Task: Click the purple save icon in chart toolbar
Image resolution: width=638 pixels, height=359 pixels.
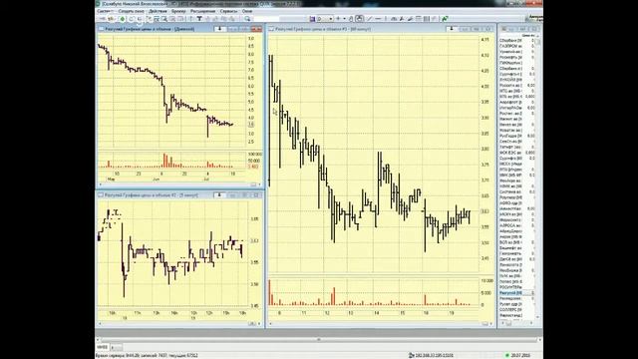Action: tap(312, 19)
